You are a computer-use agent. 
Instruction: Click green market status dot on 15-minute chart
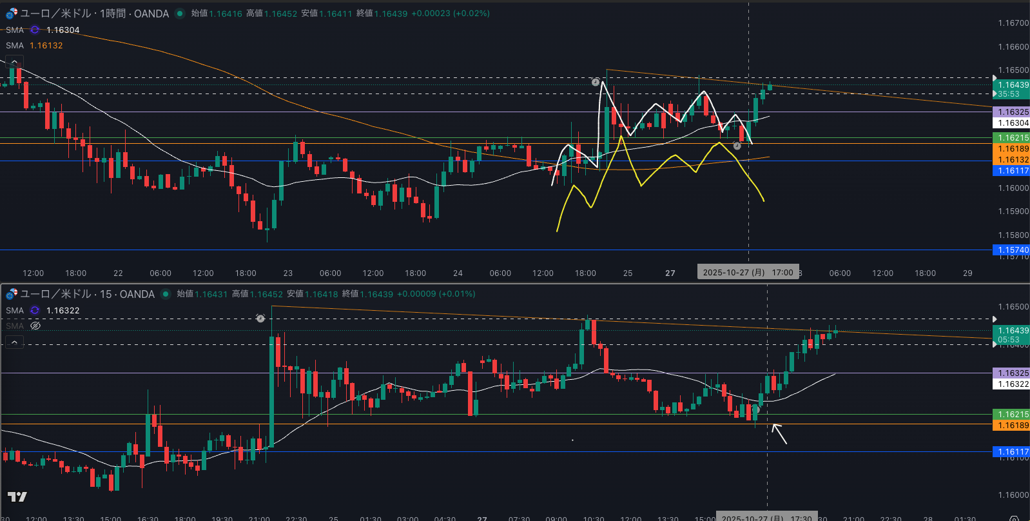pyautogui.click(x=166, y=294)
